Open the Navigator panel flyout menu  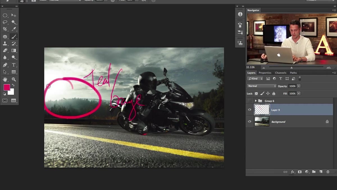point(334,10)
